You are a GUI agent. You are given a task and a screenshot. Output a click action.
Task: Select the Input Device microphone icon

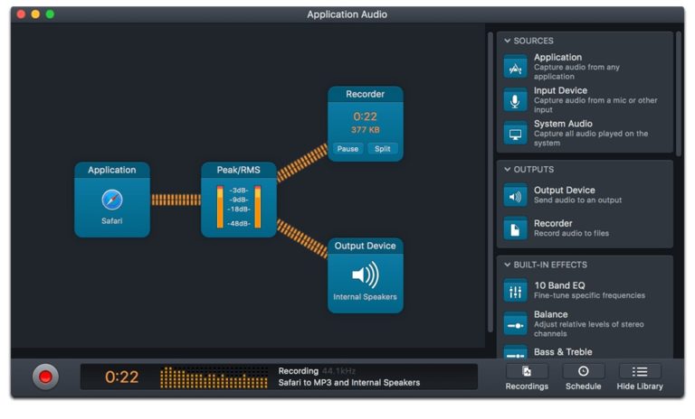[515, 101]
